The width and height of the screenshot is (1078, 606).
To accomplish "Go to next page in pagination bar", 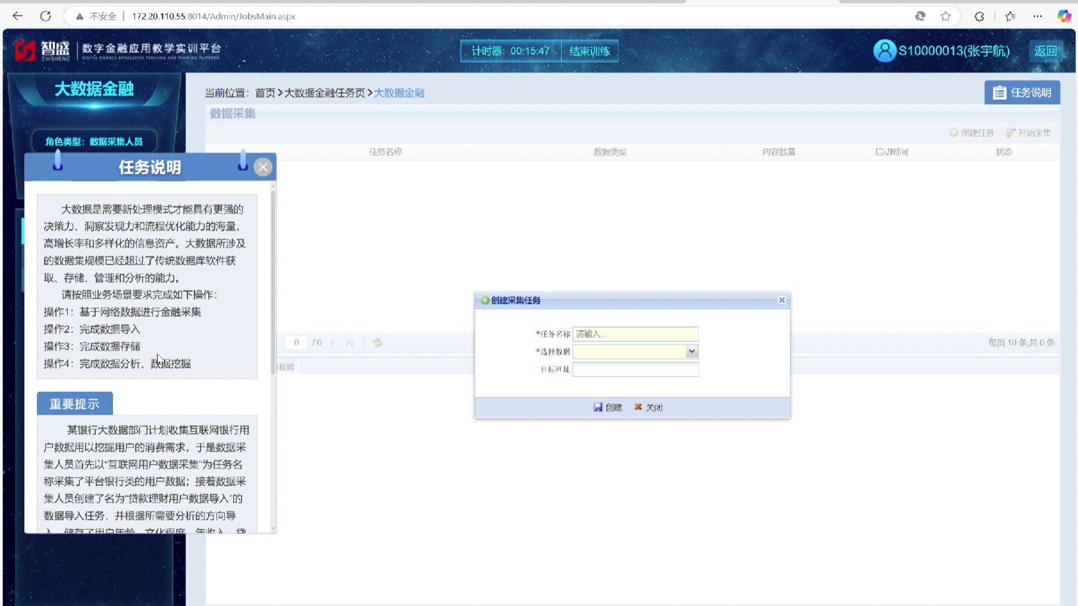I will coord(333,343).
